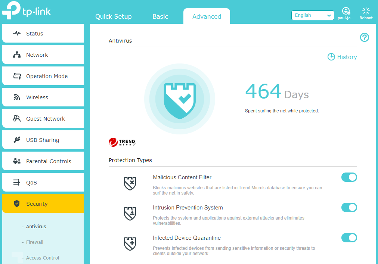The width and height of the screenshot is (378, 264).
Task: Click the Status pulse icon
Action: pos(17,33)
